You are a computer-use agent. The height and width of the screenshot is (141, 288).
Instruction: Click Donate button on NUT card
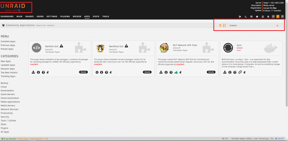[x=211, y=72]
